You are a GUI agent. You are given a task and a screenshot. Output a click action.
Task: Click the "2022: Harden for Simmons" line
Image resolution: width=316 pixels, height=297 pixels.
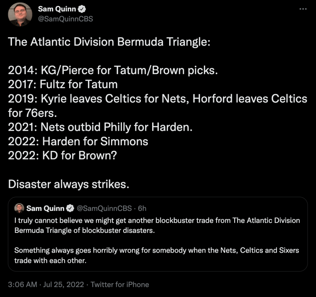pos(78,141)
